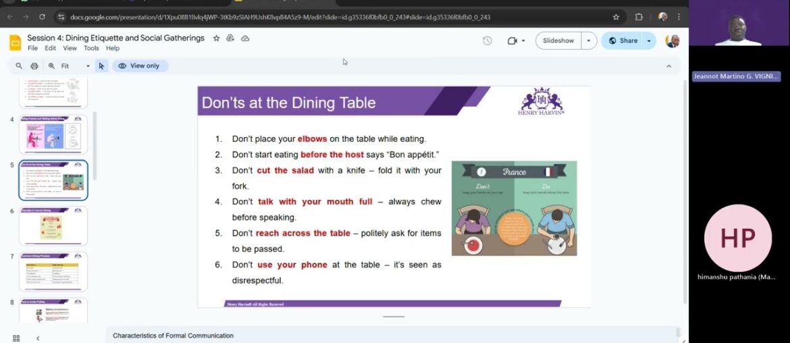Click the search magnifier toolbar icon

pos(19,66)
